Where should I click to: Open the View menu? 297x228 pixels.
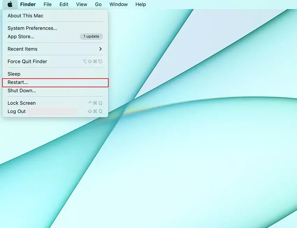point(82,4)
